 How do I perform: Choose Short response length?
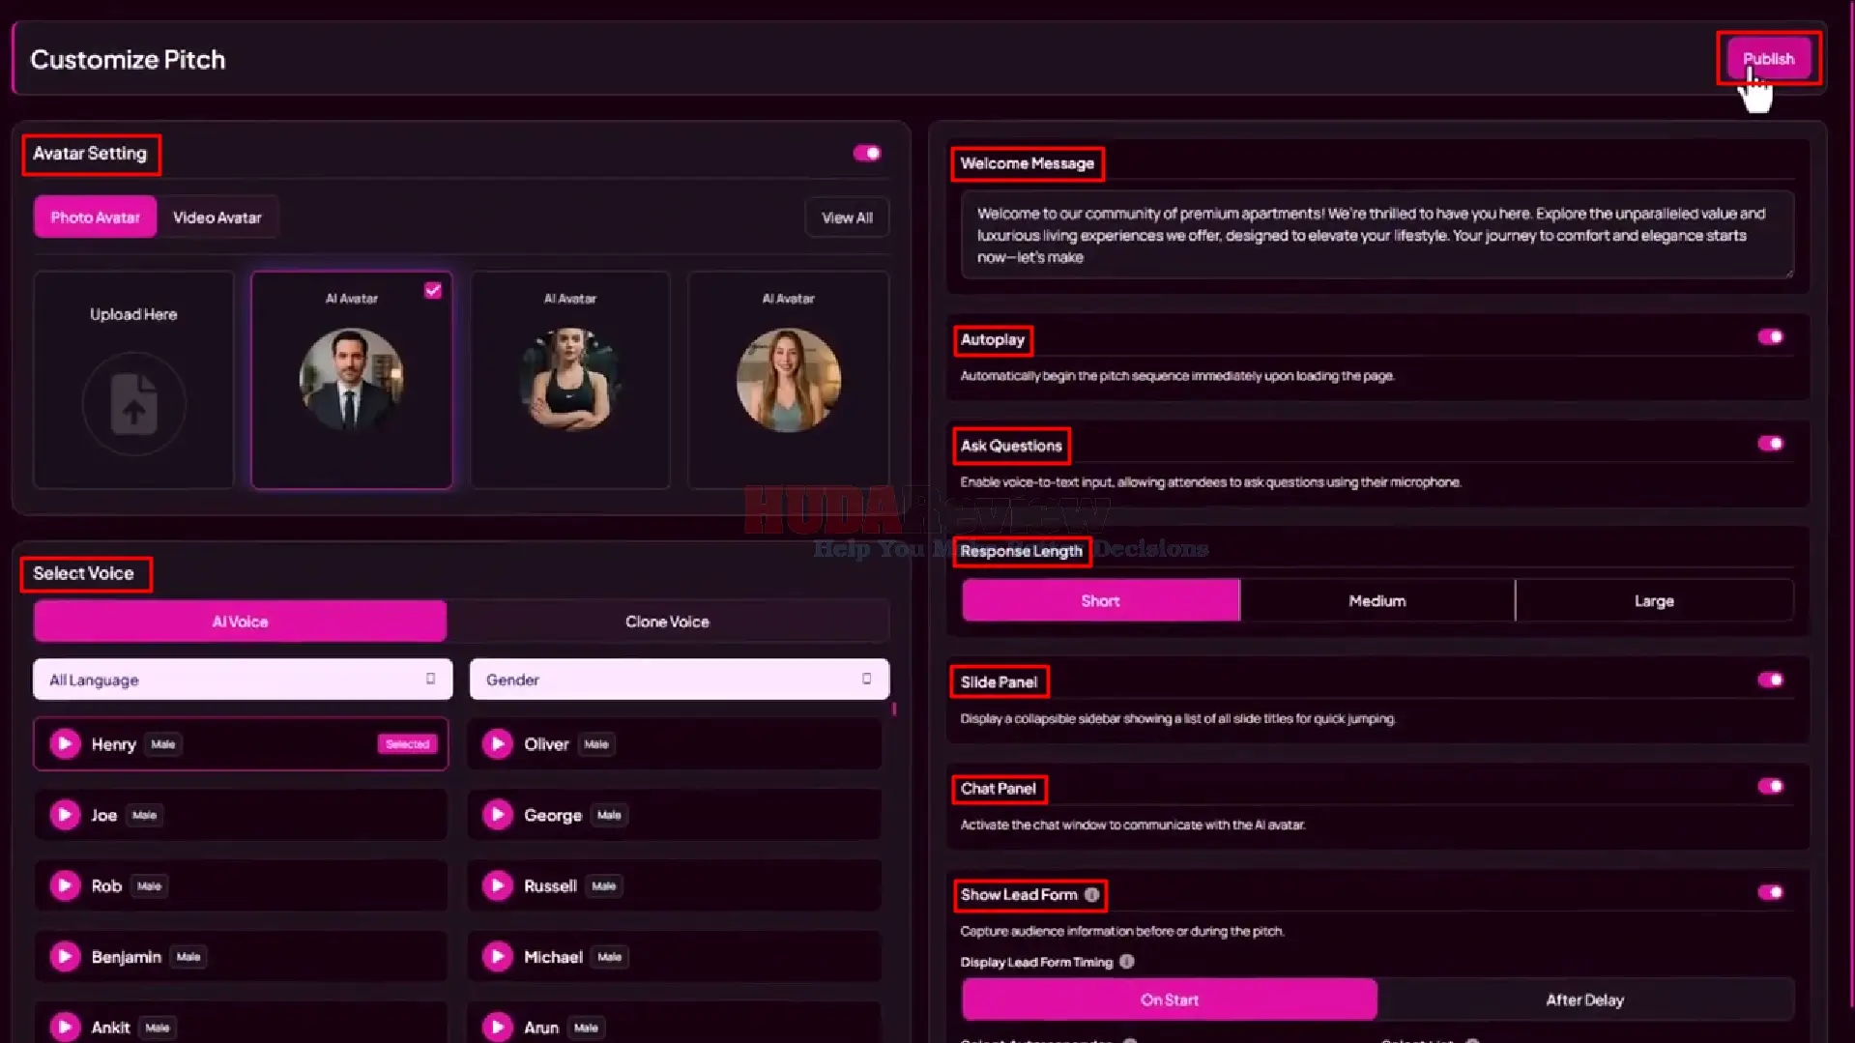1100,600
